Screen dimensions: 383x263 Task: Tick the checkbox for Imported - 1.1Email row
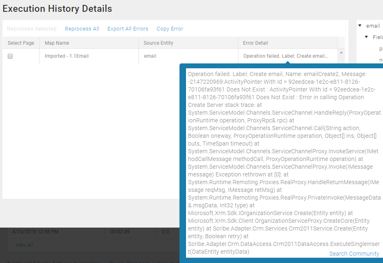11,56
